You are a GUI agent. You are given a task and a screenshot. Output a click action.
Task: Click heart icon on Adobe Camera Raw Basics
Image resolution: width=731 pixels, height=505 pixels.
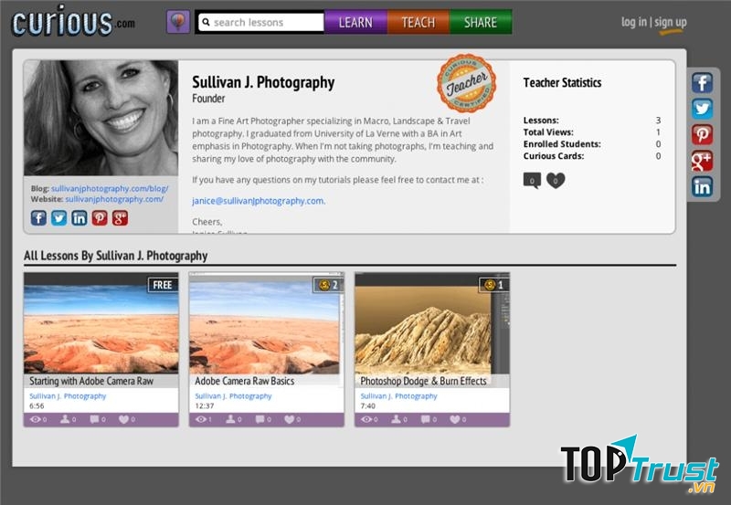(289, 419)
